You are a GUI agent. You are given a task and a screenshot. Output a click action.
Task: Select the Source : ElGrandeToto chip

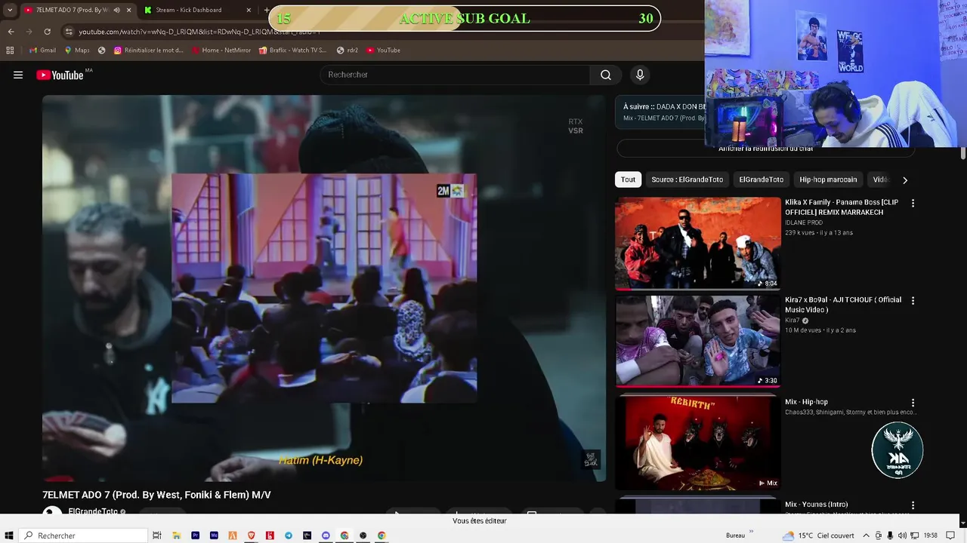tap(687, 179)
